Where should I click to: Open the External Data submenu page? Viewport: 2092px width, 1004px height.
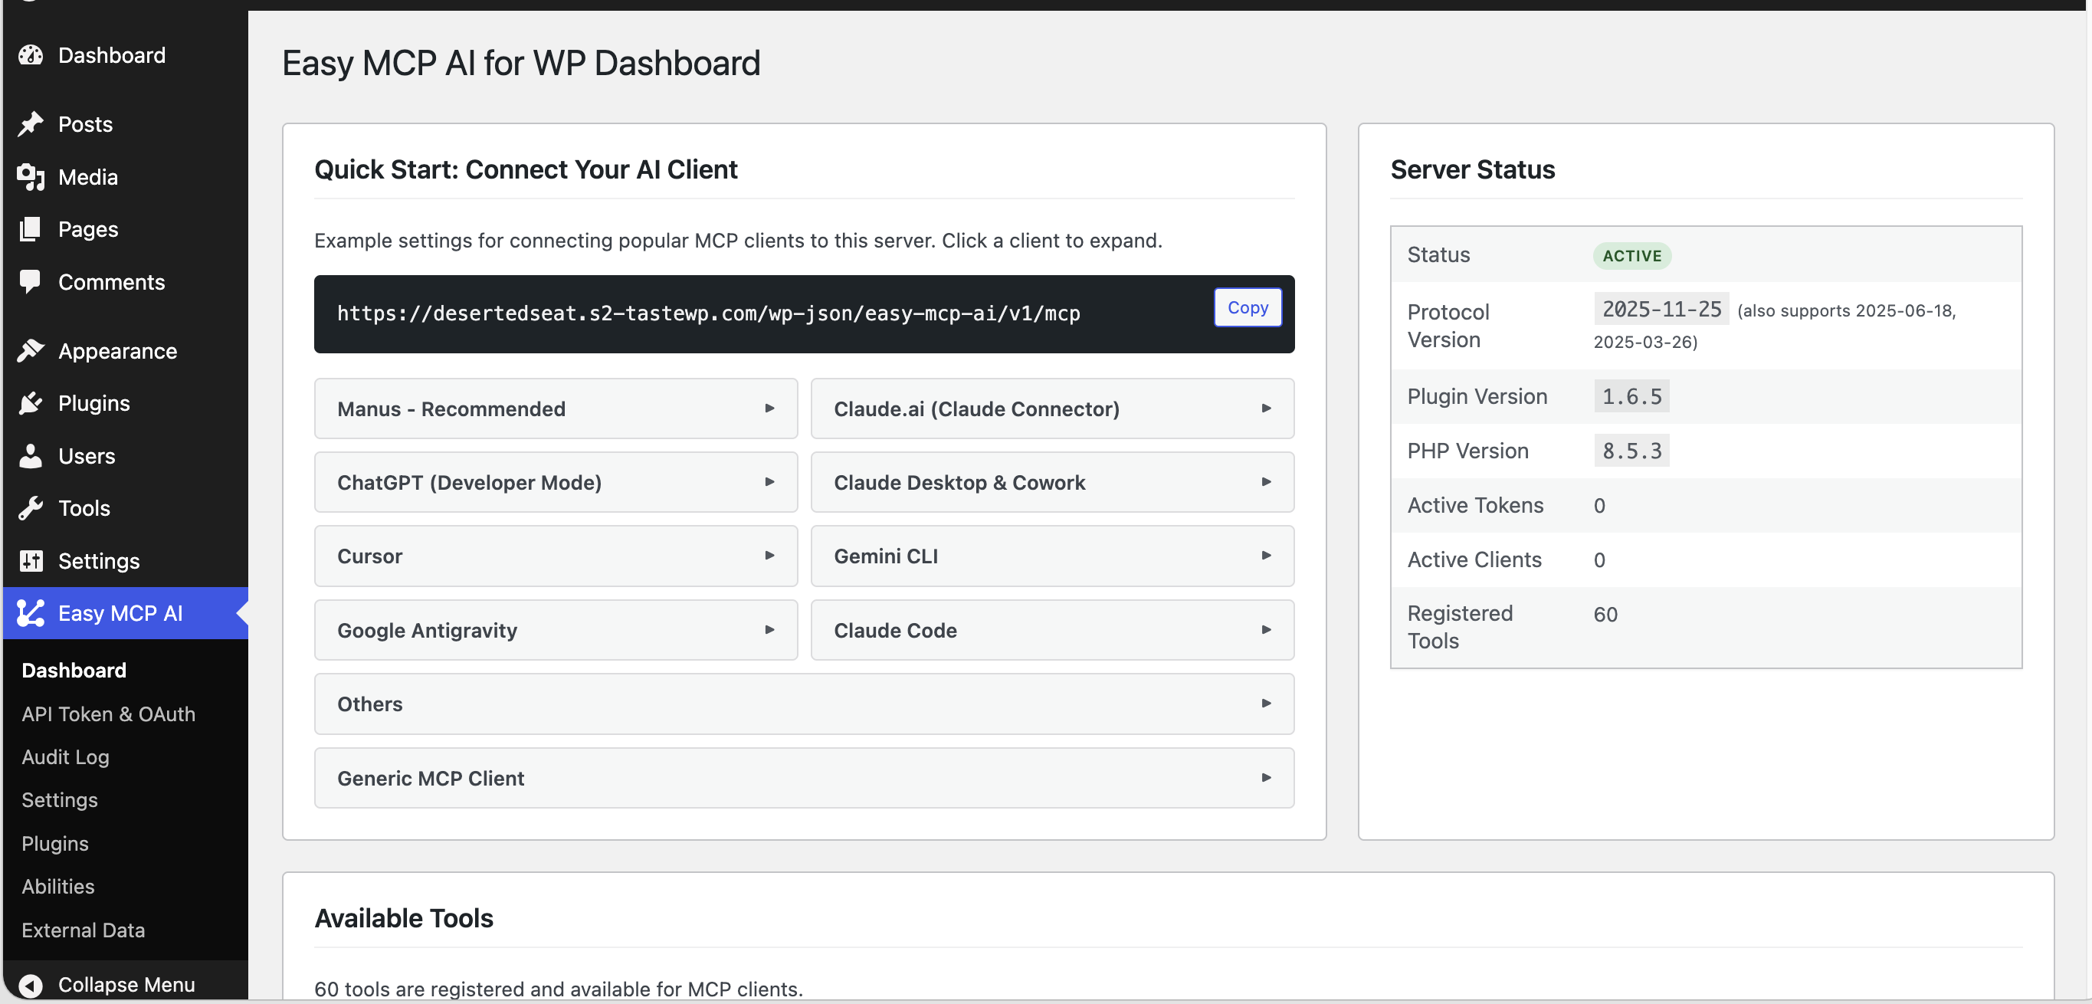click(x=83, y=930)
